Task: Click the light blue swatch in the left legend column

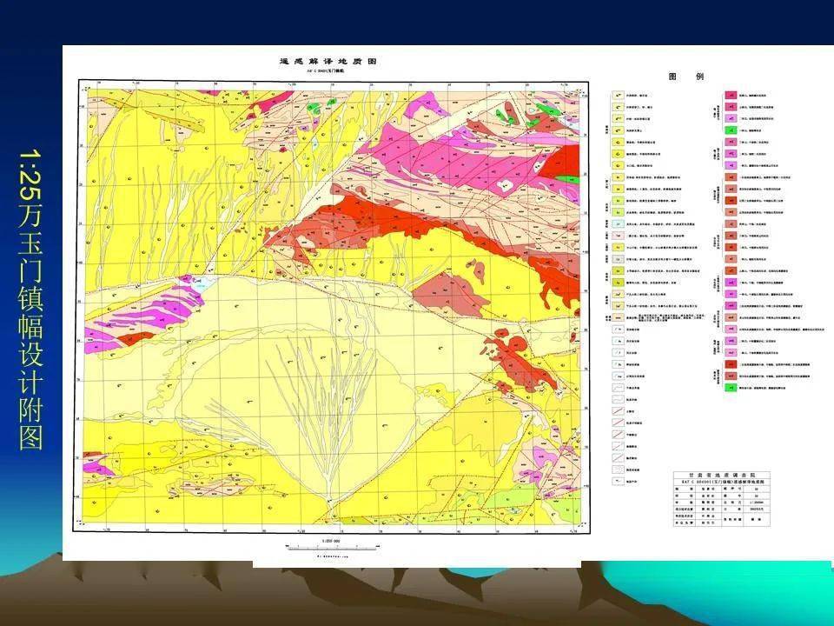Action: coord(617,224)
